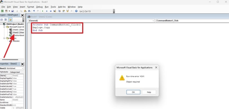Click the Undo toolbar icon
Viewport: 229px width, 109px height.
tap(34, 11)
